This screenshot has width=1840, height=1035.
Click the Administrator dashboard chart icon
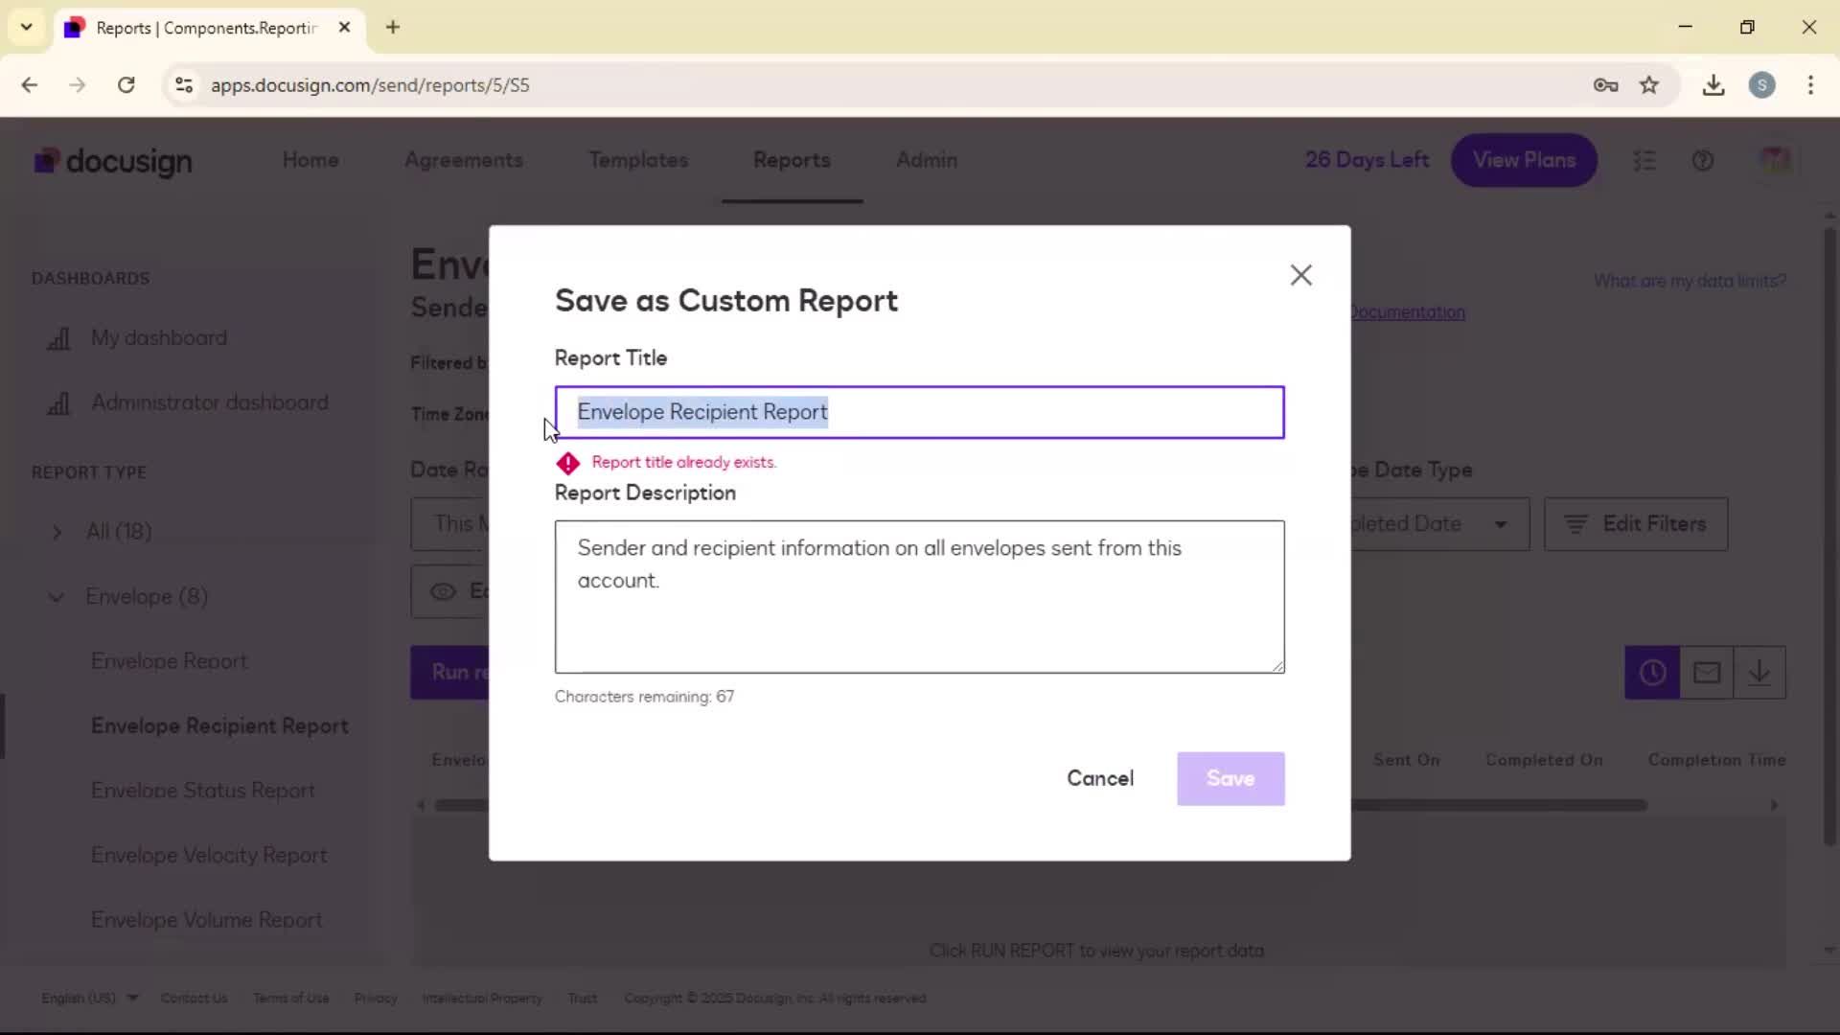pyautogui.click(x=59, y=403)
